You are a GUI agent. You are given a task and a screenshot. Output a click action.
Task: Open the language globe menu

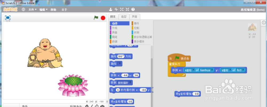pyautogui.click(x=23, y=10)
